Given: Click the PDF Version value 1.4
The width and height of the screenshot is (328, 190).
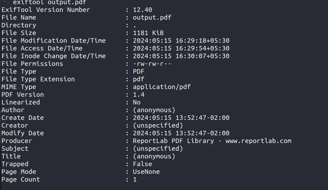Looking at the screenshot, I should click(139, 95).
